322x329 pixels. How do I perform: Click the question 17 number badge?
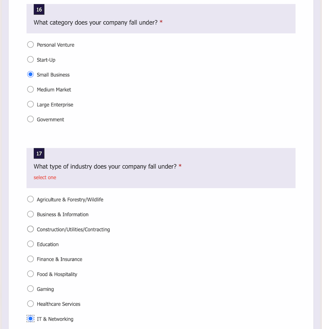39,154
